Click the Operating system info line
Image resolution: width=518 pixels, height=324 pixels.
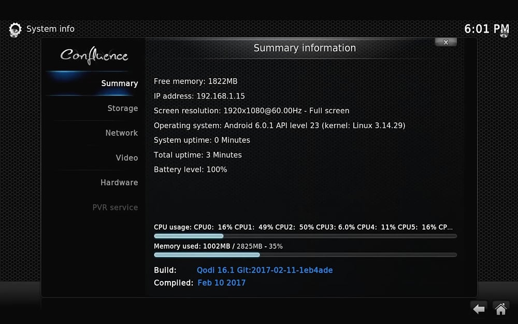click(279, 125)
